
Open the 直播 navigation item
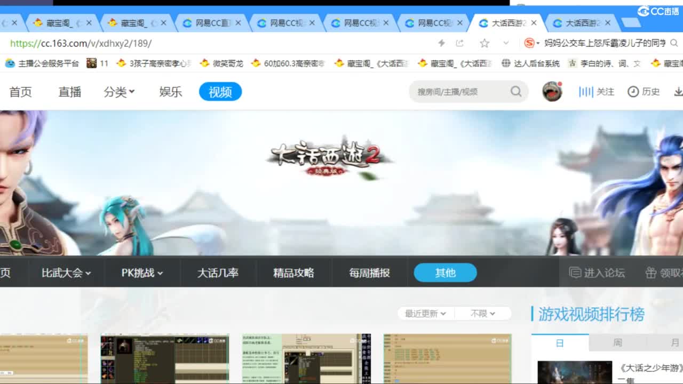pyautogui.click(x=70, y=92)
